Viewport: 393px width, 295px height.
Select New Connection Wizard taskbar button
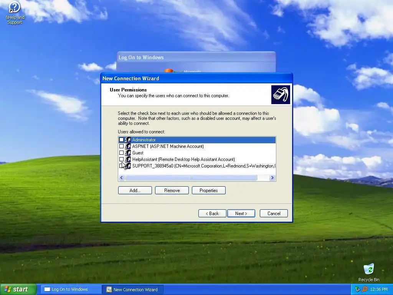click(x=133, y=290)
